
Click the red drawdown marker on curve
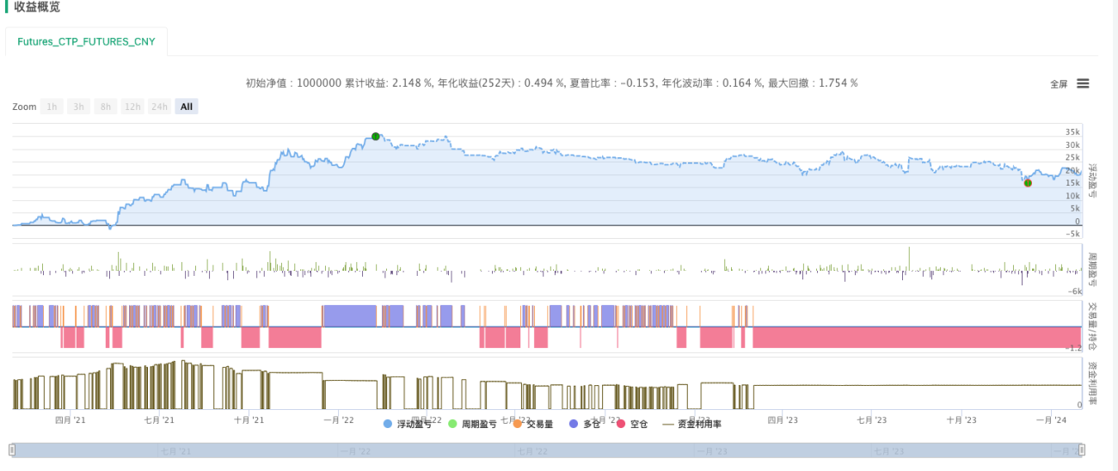click(x=1028, y=183)
